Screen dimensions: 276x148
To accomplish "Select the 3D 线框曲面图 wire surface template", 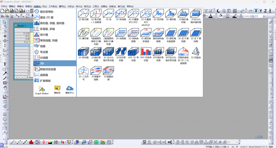I will pos(133,35).
